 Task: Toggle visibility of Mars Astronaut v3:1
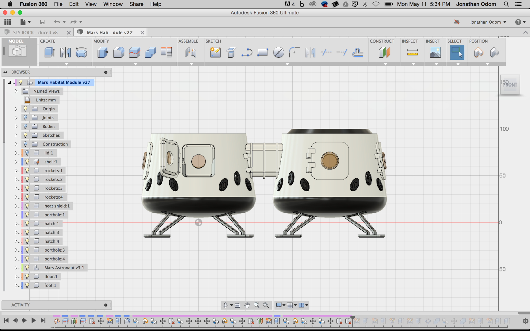(27, 268)
